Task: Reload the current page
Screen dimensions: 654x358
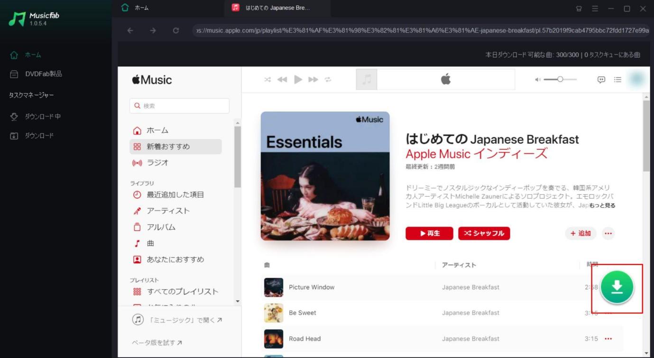Action: click(176, 30)
